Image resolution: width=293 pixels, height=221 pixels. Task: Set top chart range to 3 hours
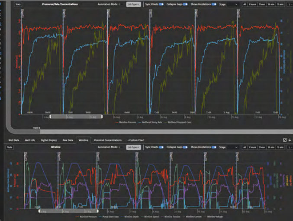(x=252, y=4)
